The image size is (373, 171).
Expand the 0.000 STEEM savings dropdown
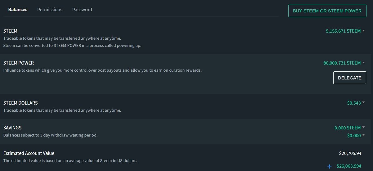coord(350,128)
